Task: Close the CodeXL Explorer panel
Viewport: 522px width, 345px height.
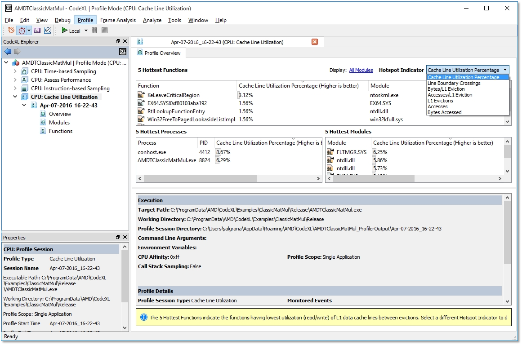Action: coord(125,41)
